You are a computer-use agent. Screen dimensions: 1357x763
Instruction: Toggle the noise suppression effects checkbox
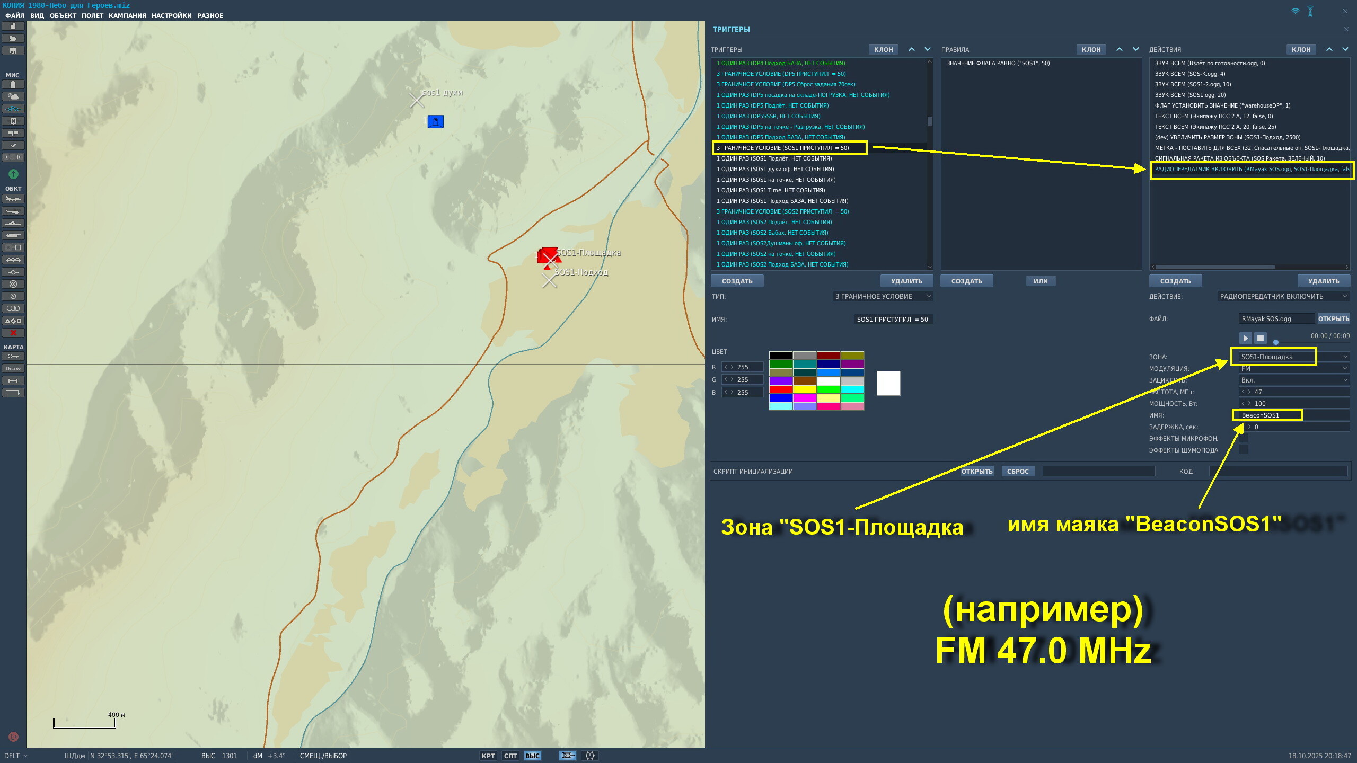click(x=1243, y=450)
